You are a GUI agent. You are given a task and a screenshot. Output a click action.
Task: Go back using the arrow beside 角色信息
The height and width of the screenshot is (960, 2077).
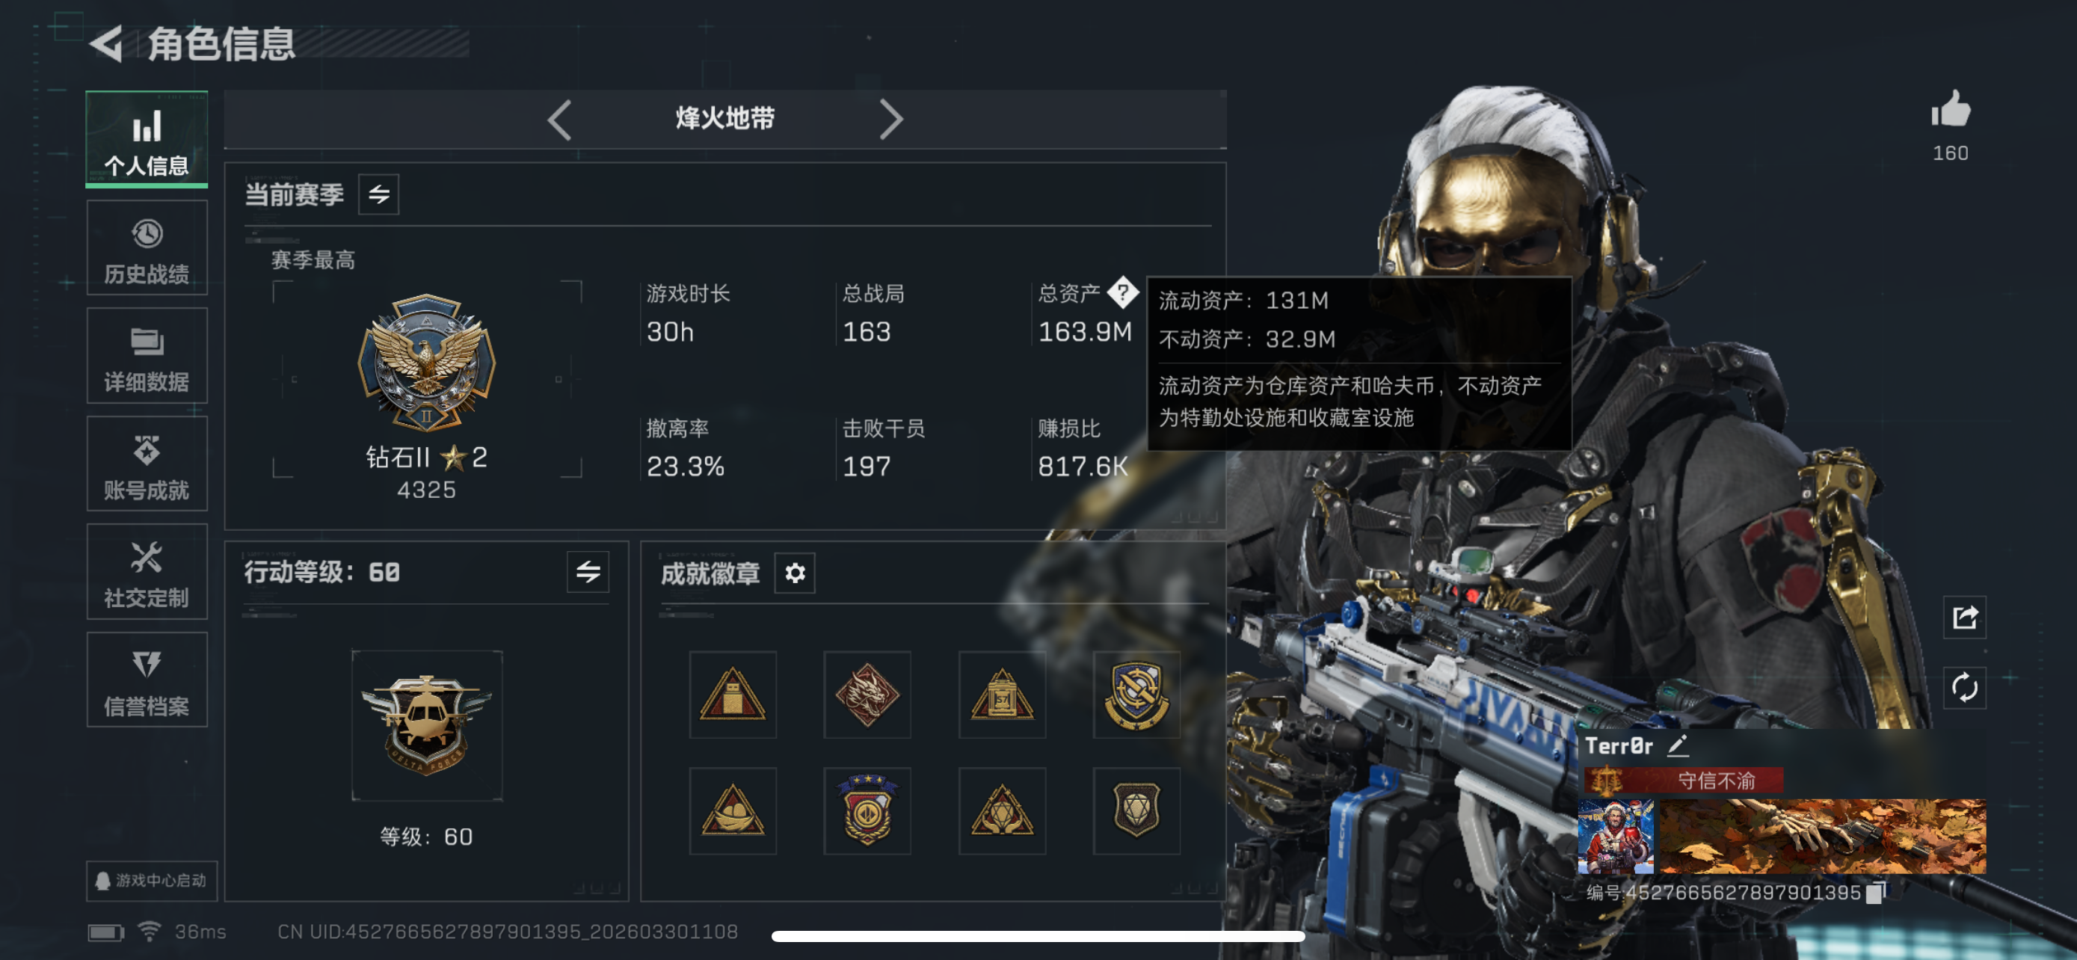tap(106, 43)
